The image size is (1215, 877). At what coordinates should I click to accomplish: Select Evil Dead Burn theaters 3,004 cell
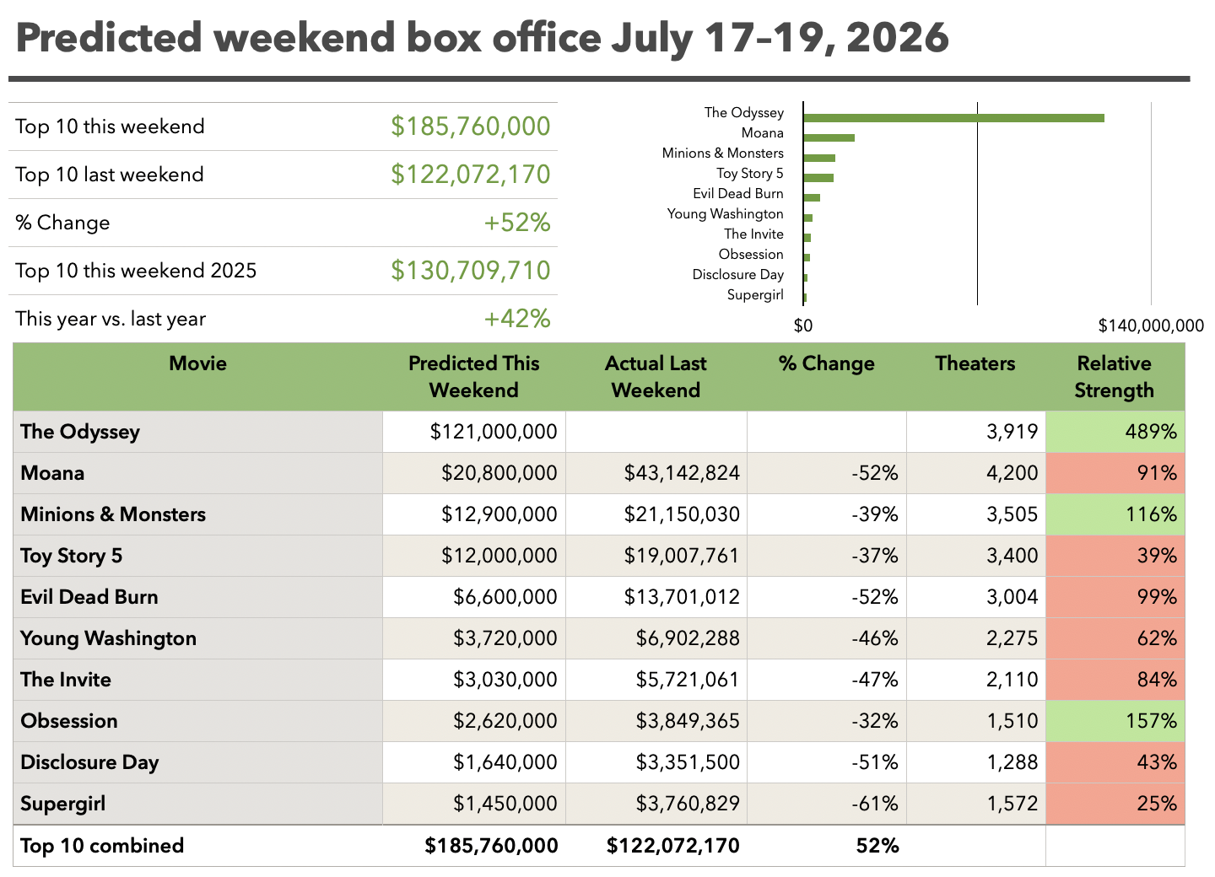pos(975,597)
